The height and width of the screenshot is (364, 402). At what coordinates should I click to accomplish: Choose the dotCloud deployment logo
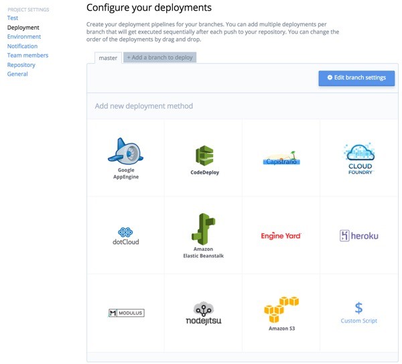[126, 236]
